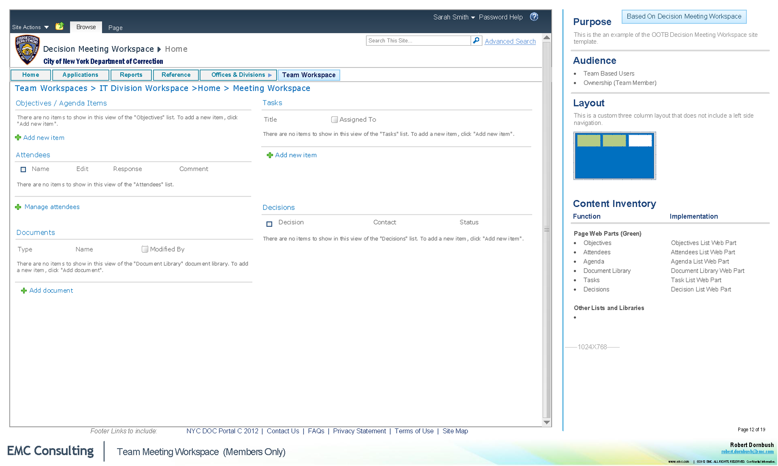The height and width of the screenshot is (466, 778).
Task: Click green plus beside Add document
Action: click(x=24, y=291)
